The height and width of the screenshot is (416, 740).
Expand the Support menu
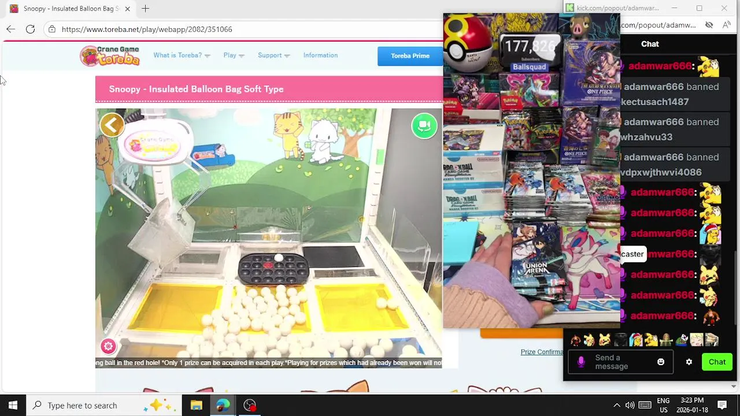point(273,55)
